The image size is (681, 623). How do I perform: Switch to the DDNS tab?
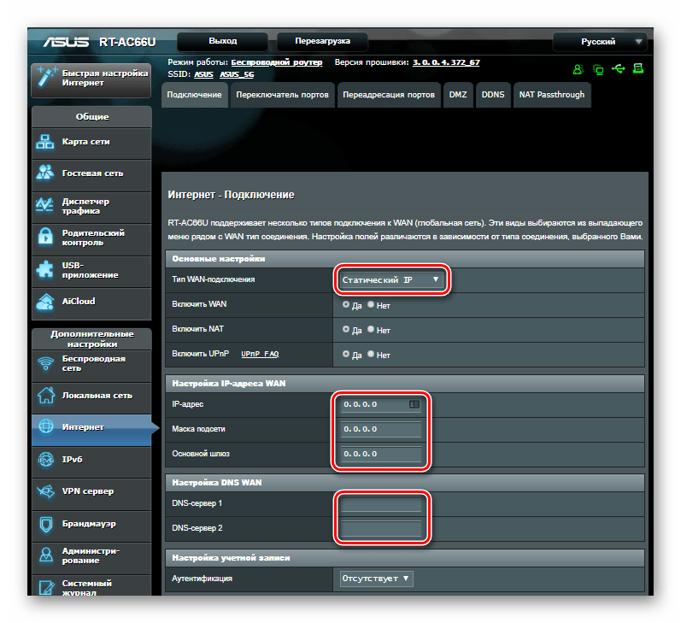click(493, 95)
